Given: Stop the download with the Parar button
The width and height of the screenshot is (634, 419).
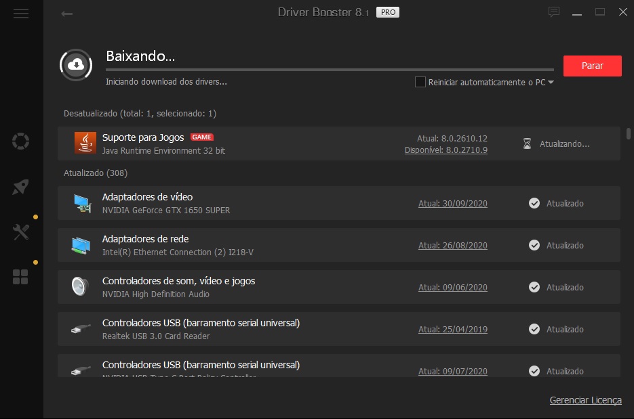Looking at the screenshot, I should pyautogui.click(x=593, y=66).
